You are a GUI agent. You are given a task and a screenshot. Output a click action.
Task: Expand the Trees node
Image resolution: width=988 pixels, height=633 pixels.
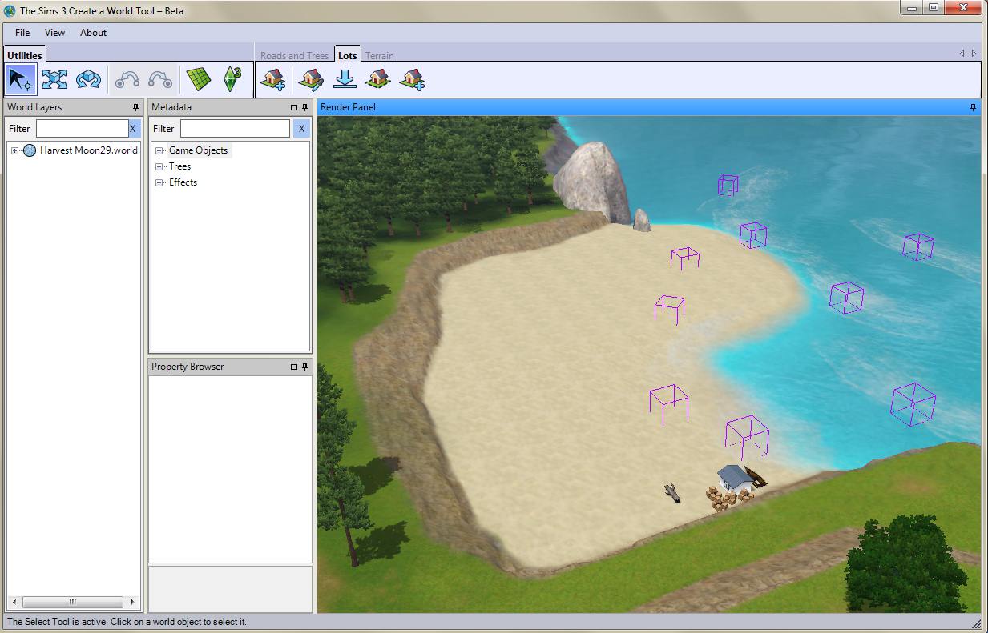pyautogui.click(x=159, y=166)
